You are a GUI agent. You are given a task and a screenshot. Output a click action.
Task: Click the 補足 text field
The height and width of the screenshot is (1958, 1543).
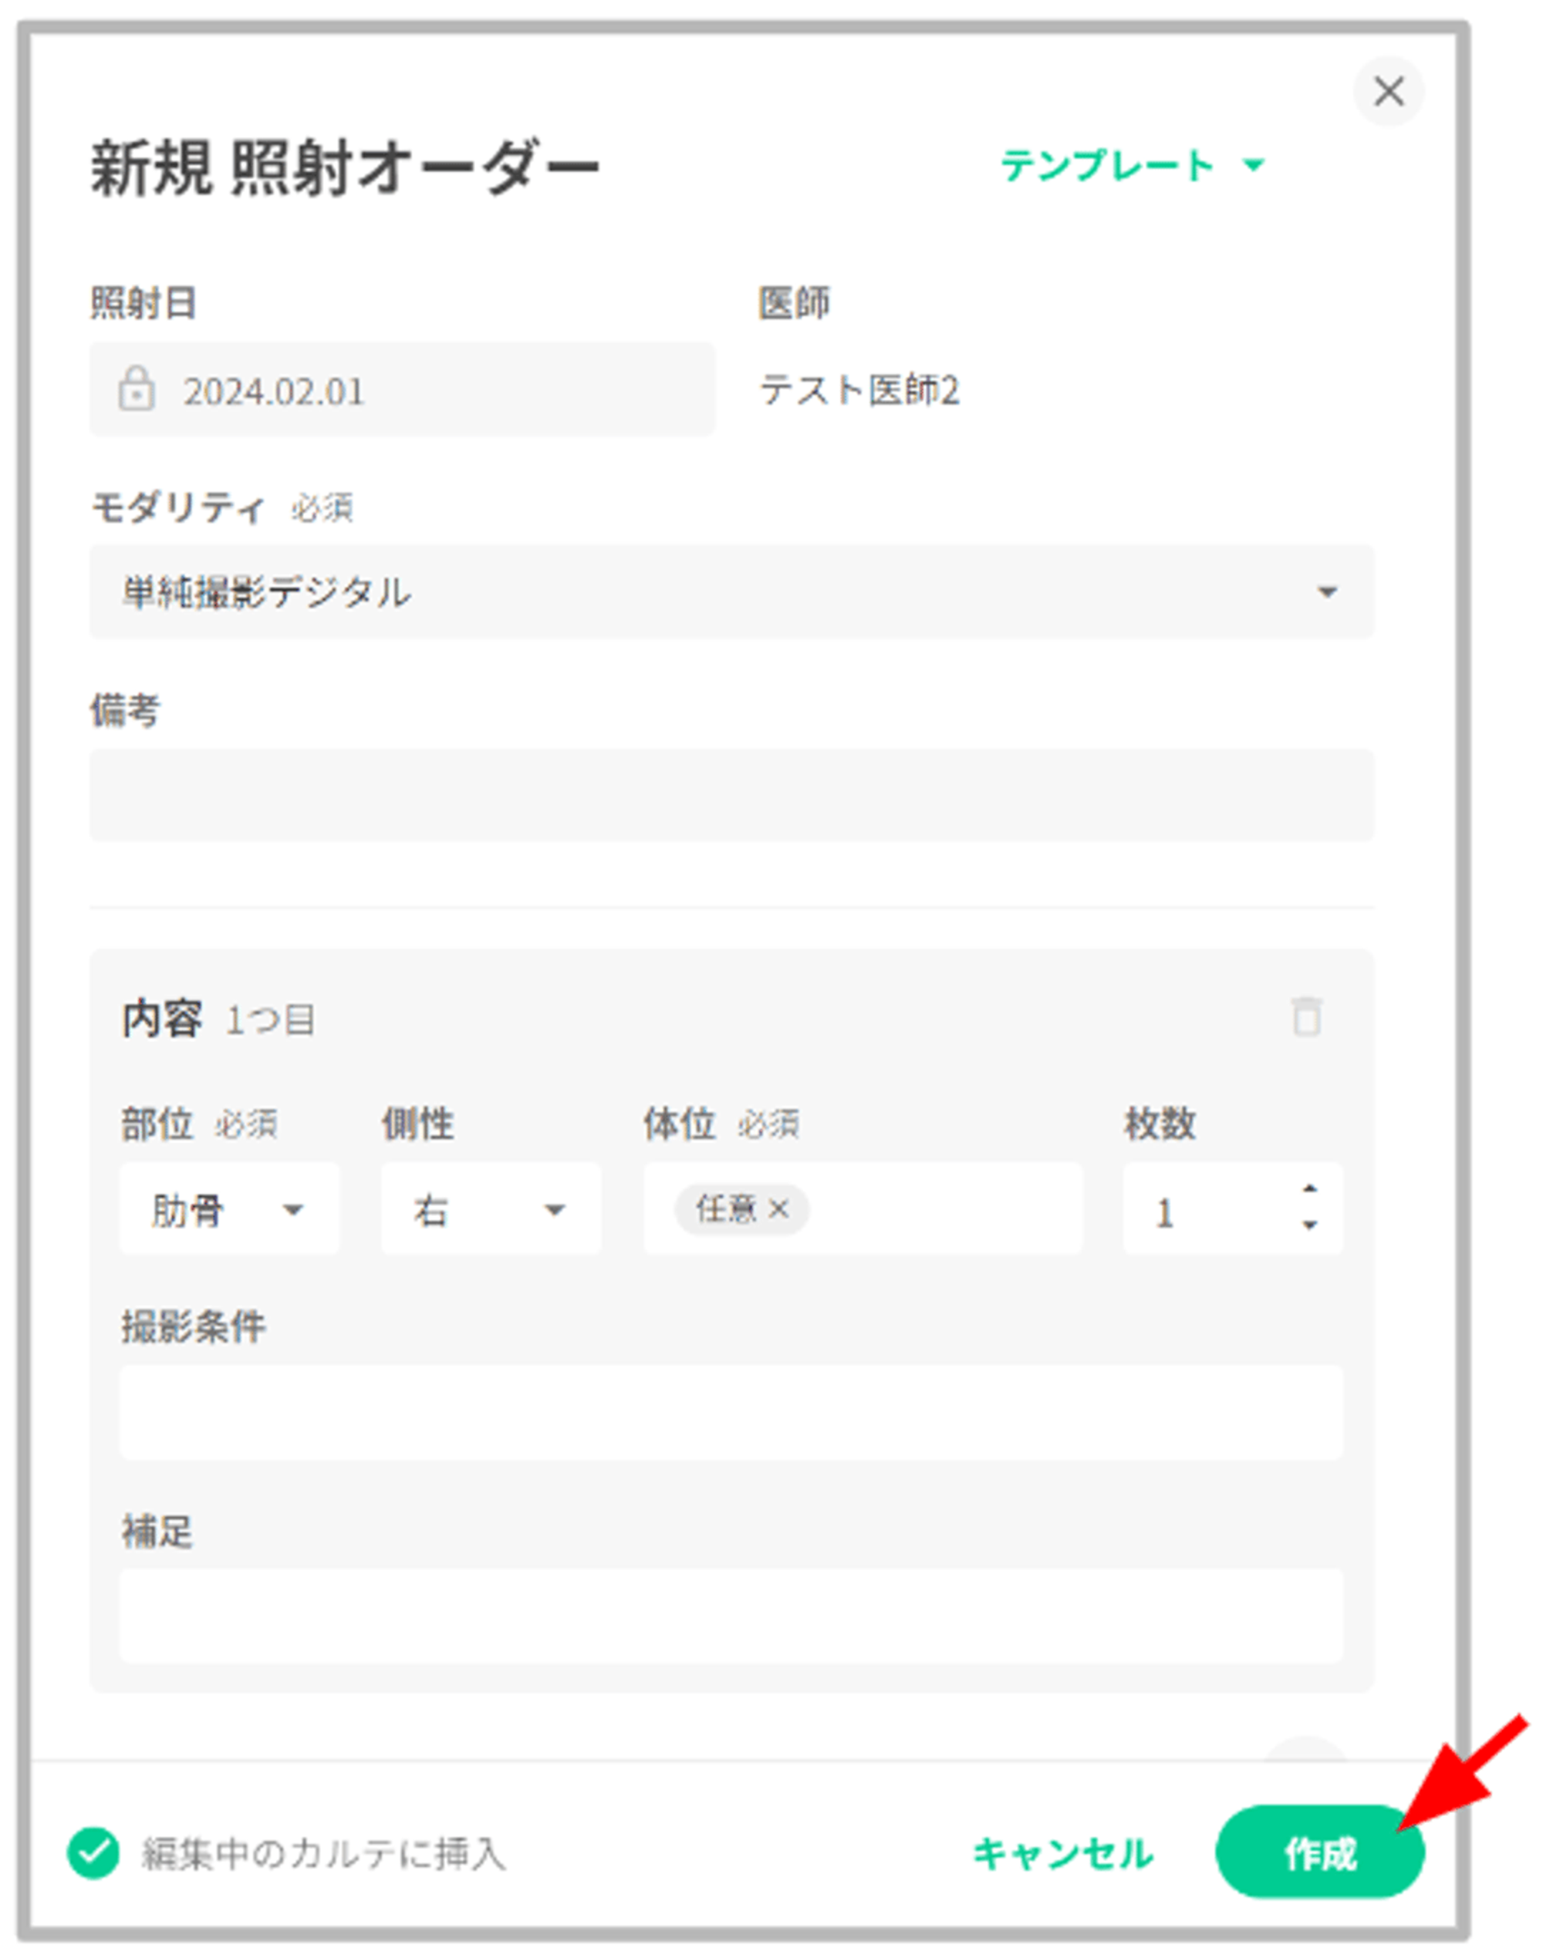(x=731, y=1616)
